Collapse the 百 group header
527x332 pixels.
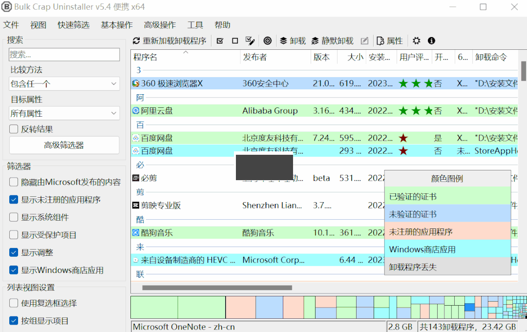click(x=140, y=124)
